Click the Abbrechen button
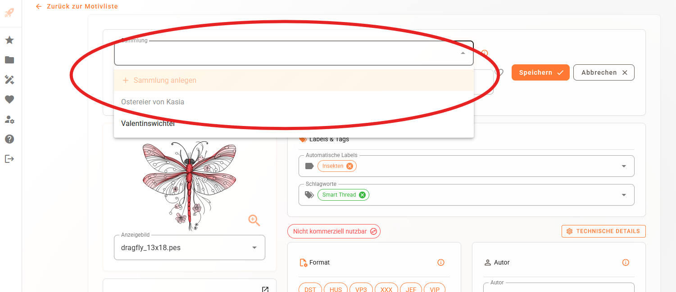This screenshot has width=676, height=292. pos(603,72)
